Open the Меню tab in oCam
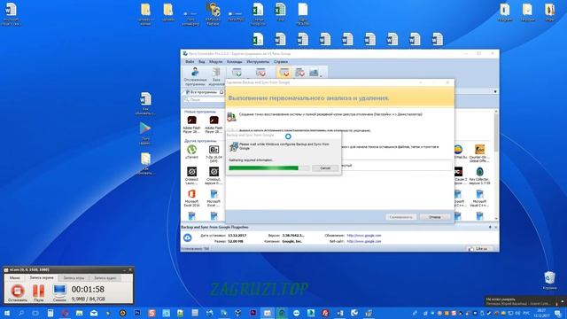The image size is (567, 319). pyautogui.click(x=15, y=277)
